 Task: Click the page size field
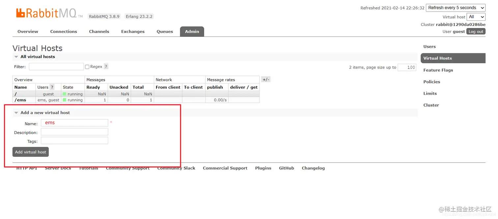[407, 67]
